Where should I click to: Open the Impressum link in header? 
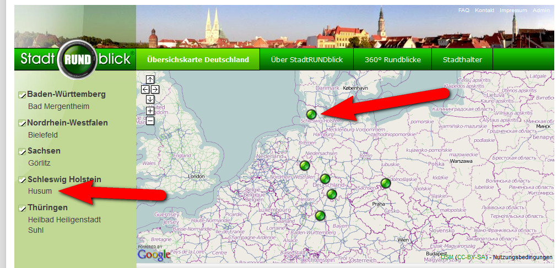(513, 10)
